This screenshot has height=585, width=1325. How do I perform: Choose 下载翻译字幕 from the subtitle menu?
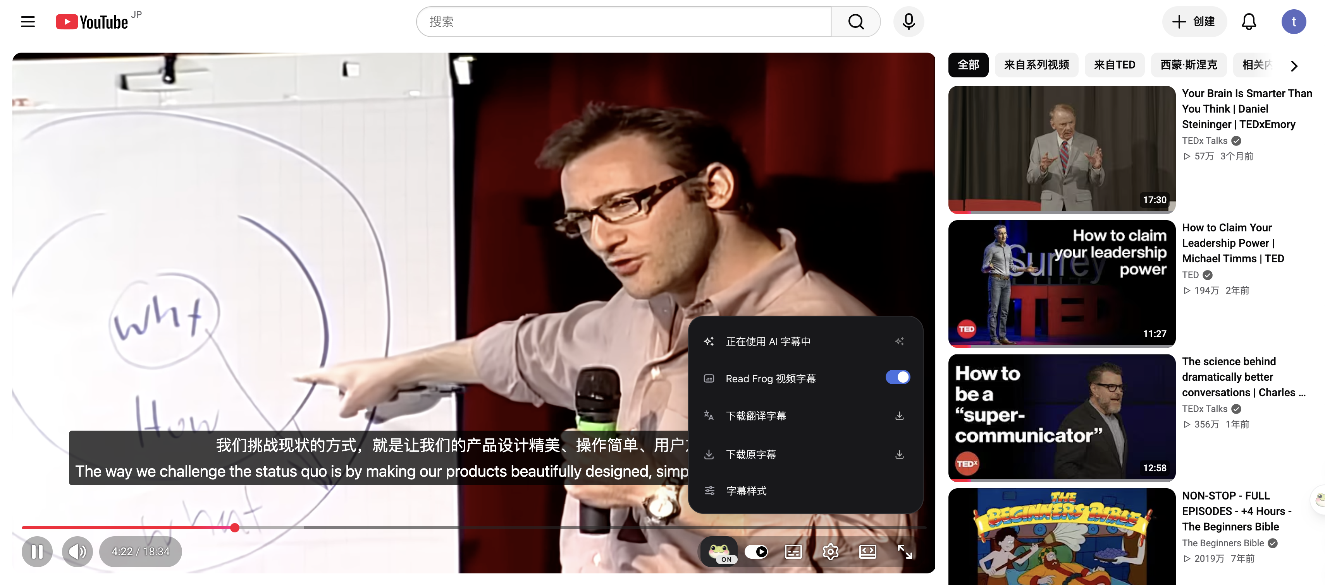(x=805, y=416)
